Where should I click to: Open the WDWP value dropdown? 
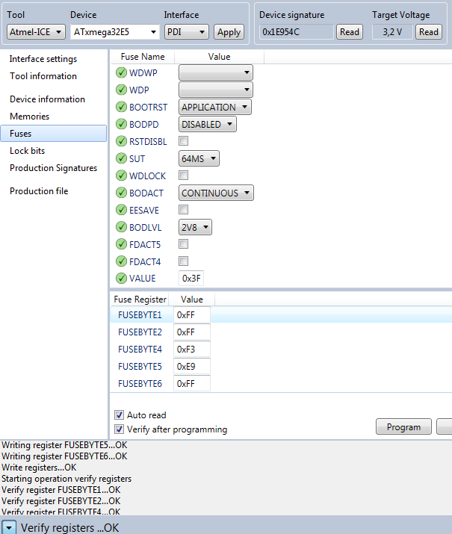(216, 72)
